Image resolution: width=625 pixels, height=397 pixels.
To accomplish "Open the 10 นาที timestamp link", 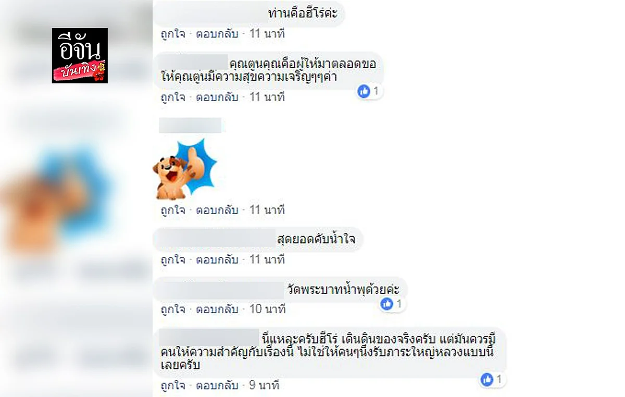I will [267, 309].
